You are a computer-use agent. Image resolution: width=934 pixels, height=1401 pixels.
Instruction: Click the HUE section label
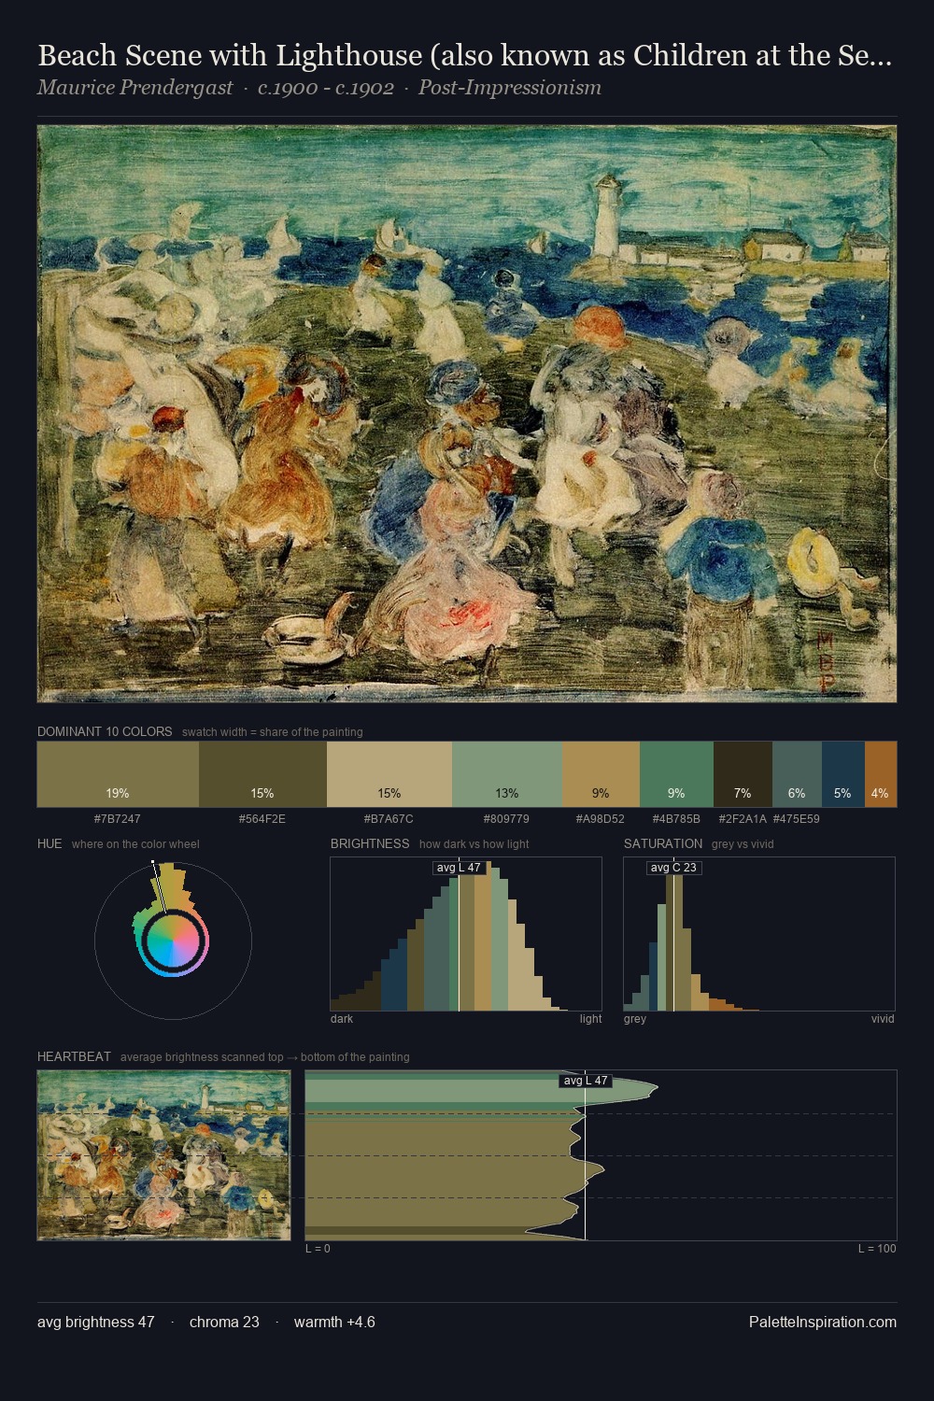tap(50, 843)
